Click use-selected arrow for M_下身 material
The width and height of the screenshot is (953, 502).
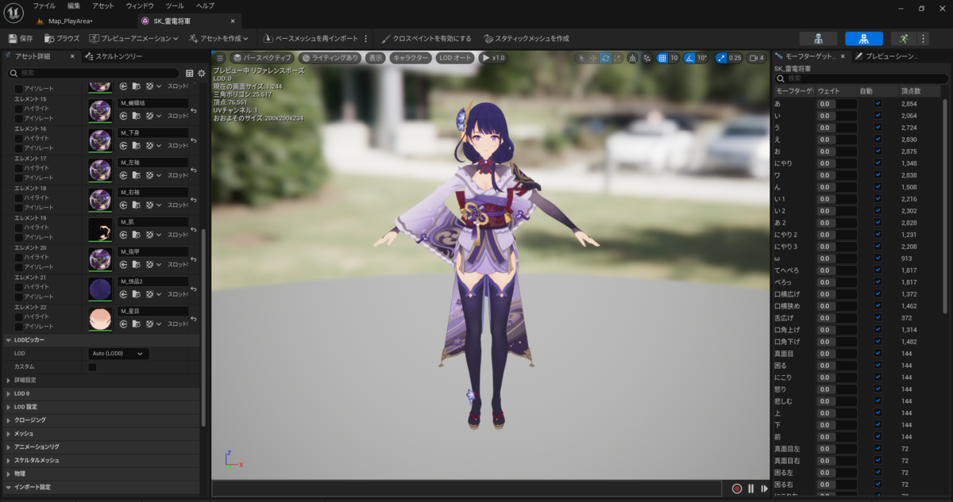pyautogui.click(x=123, y=145)
